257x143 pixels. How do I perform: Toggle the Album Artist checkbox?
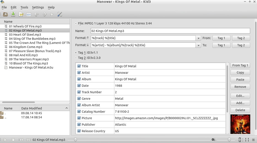coord(79,105)
